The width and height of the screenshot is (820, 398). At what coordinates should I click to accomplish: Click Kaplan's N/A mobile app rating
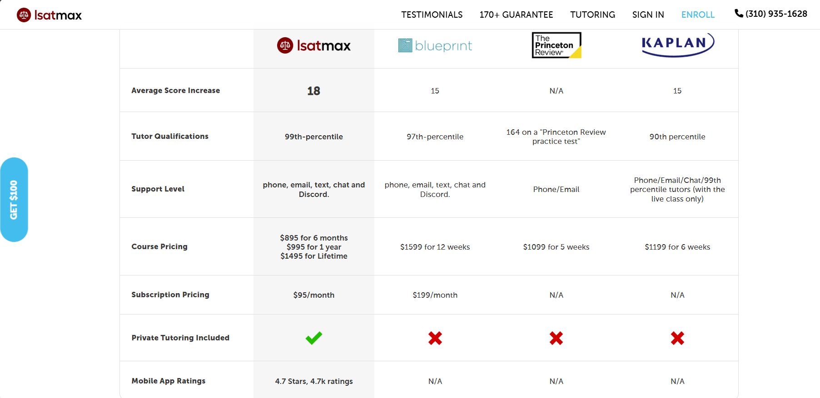pyautogui.click(x=678, y=381)
